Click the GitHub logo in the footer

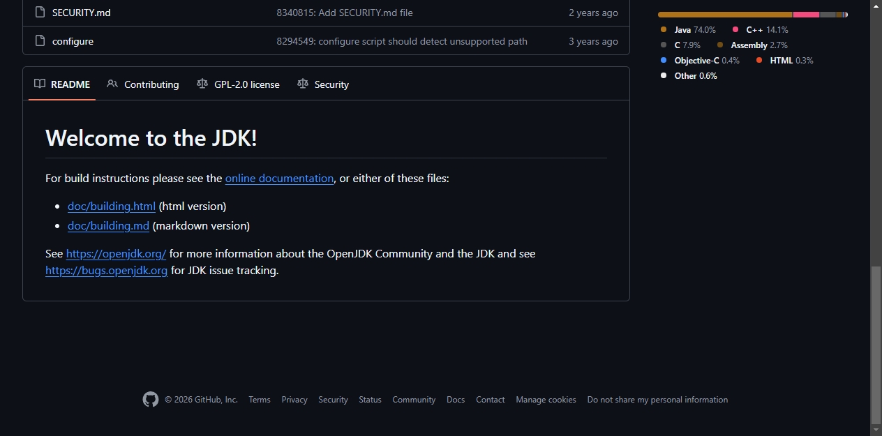click(x=151, y=399)
